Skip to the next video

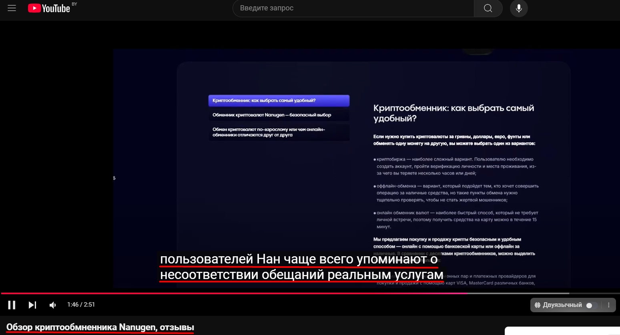point(32,305)
